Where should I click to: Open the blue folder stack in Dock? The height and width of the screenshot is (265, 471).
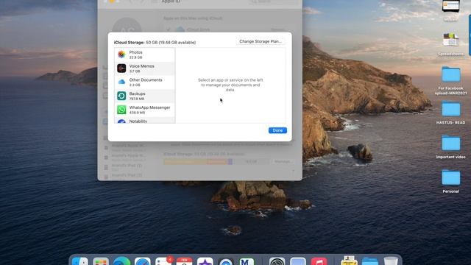coord(369,261)
